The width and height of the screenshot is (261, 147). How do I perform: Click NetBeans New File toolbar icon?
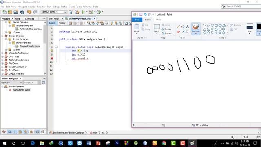tap(4, 12)
